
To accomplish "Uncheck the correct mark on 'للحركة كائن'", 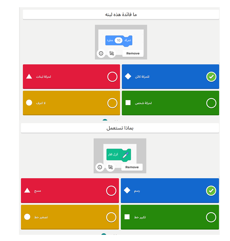I will (211, 77).
